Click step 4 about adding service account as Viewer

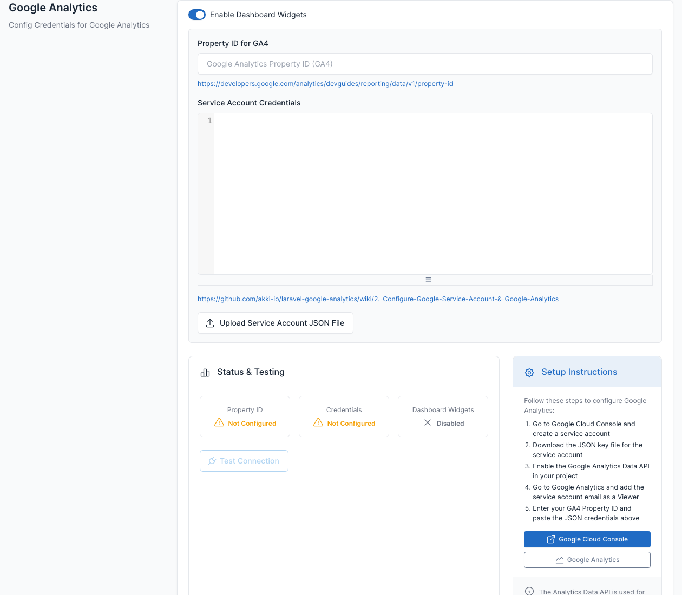[x=588, y=492]
